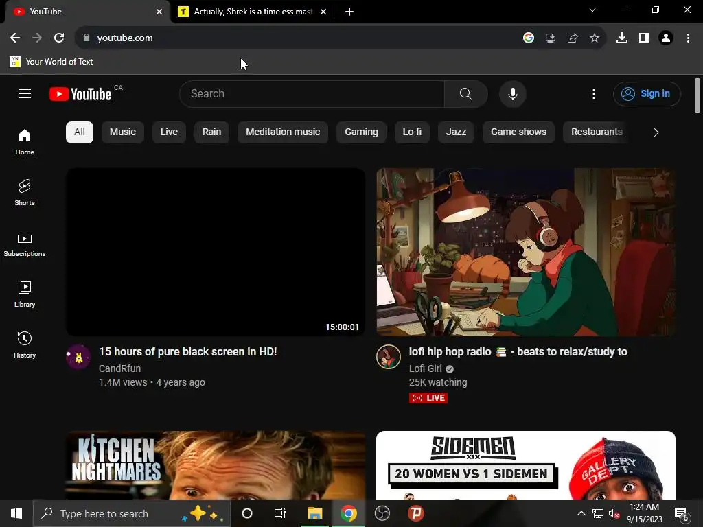
Task: Open the YouTube hamburger guide menu
Action: click(25, 93)
